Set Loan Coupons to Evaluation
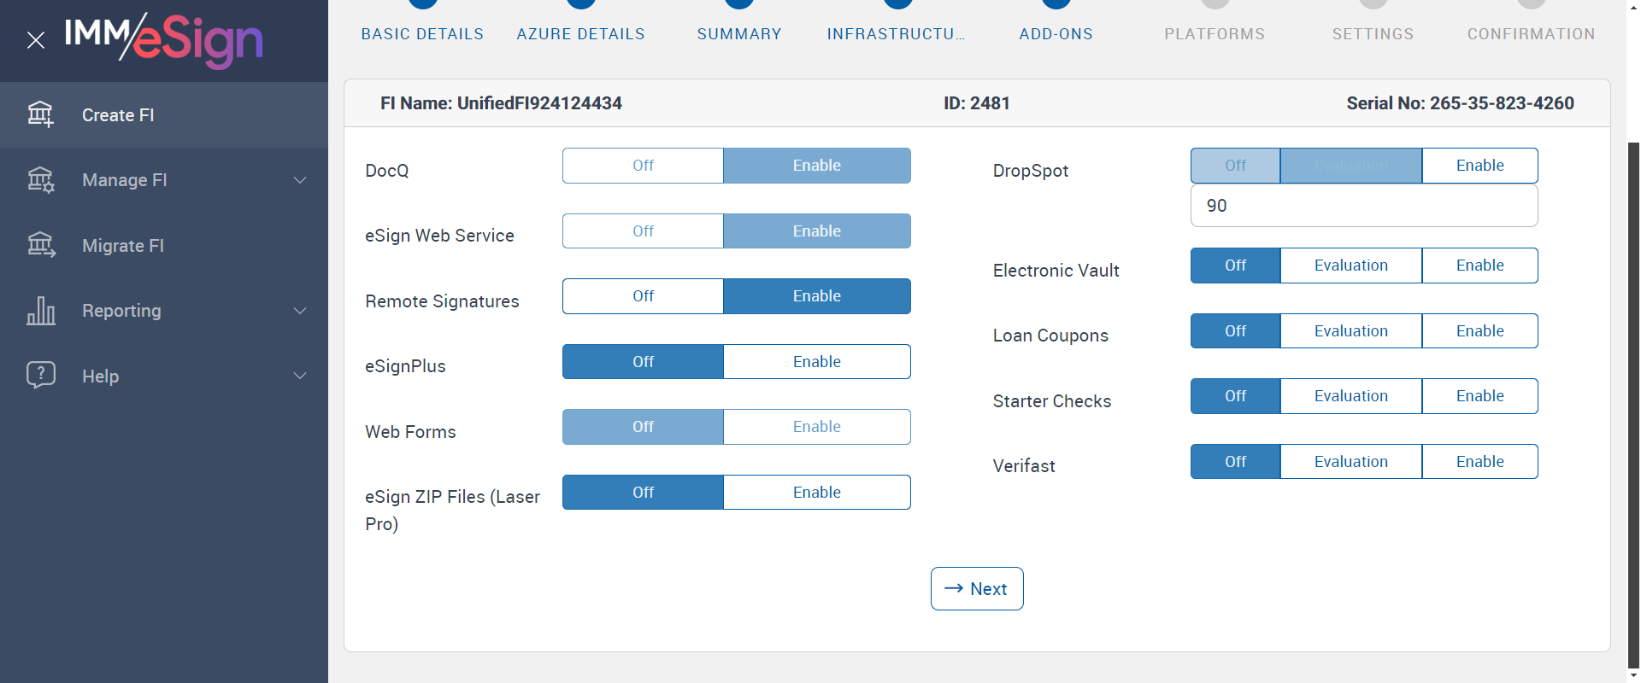Image resolution: width=1641 pixels, height=683 pixels. [x=1351, y=331]
